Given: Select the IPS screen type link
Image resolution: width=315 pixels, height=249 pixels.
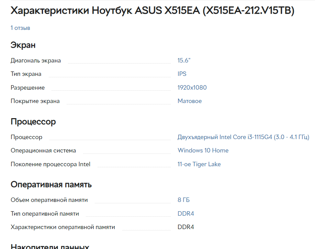Looking at the screenshot, I should (x=182, y=74).
